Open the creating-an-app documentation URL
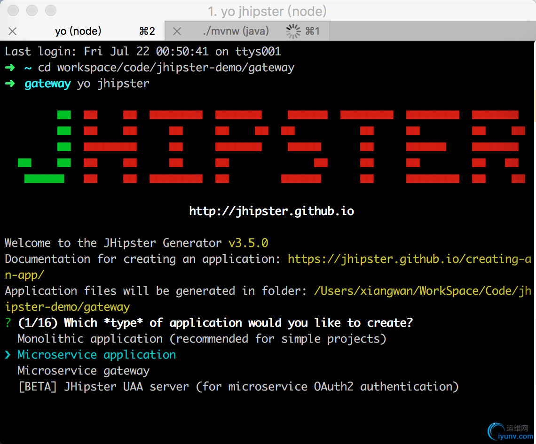This screenshot has height=444, width=536. click(268, 267)
